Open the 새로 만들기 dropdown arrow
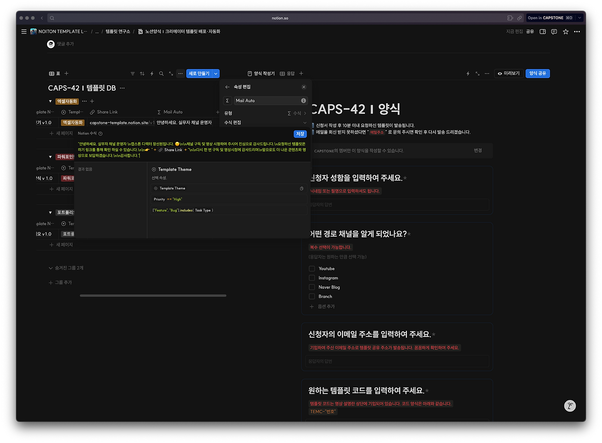602x443 pixels. tap(215, 74)
